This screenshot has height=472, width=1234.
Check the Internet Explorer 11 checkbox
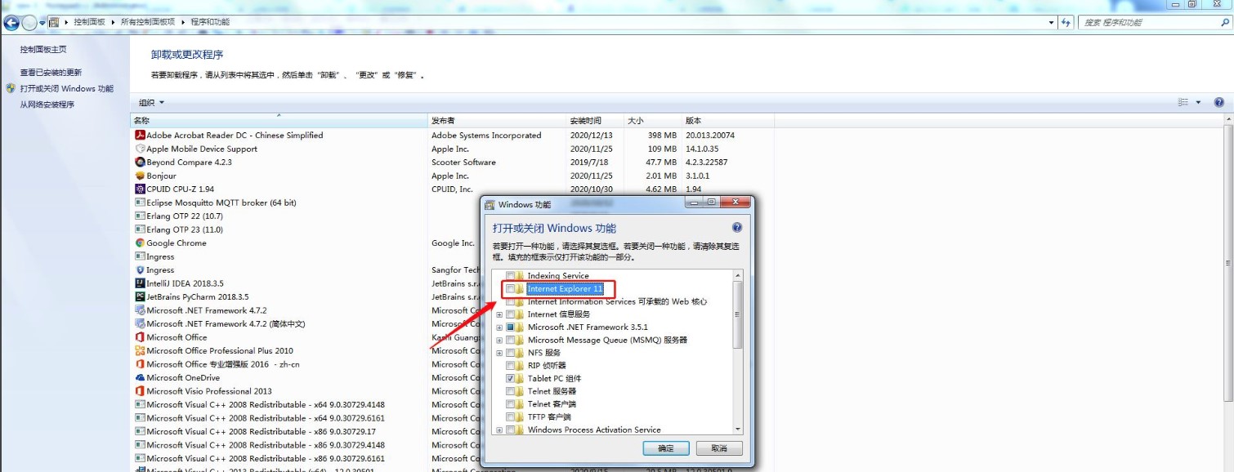[511, 288]
